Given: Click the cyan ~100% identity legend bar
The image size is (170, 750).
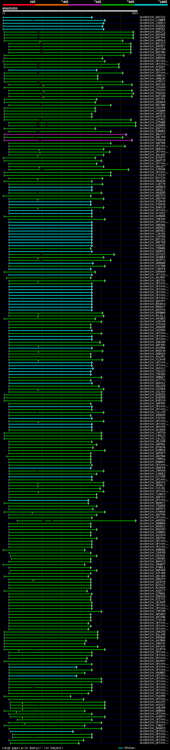Looking at the screenshot, I should pos(151,5).
